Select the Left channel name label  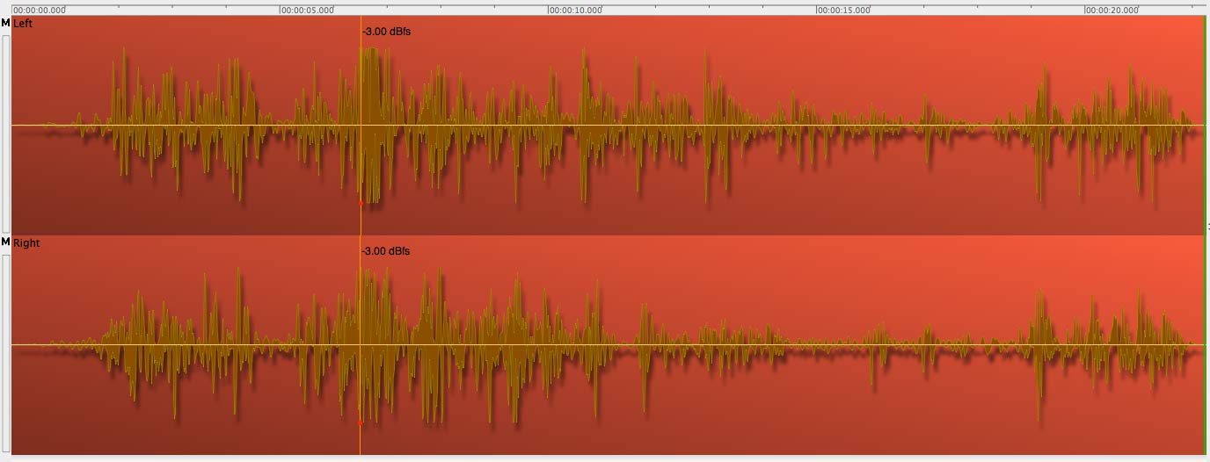click(23, 24)
